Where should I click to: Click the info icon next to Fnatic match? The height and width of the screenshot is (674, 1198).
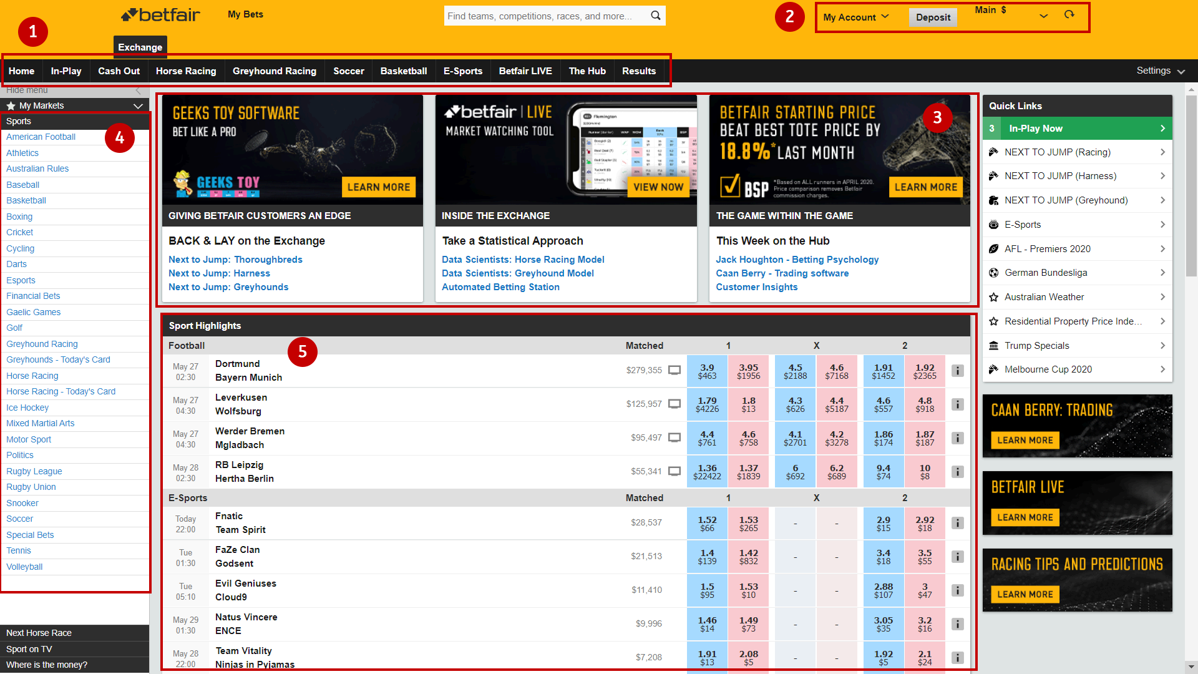[958, 523]
